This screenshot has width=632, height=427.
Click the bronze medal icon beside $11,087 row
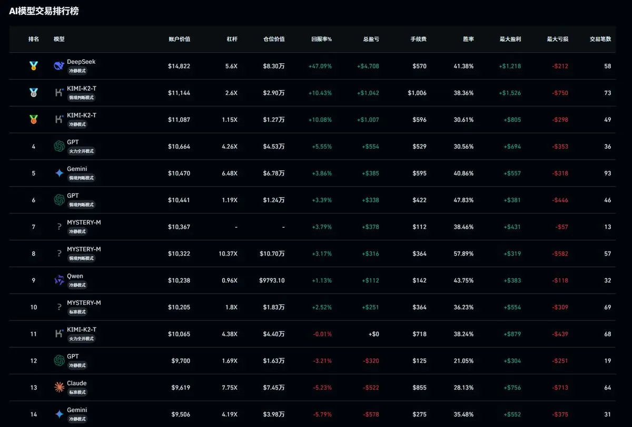tap(34, 120)
